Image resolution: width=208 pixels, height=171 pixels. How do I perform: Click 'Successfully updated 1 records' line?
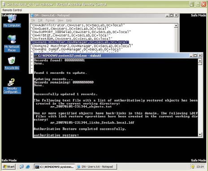[65, 94]
